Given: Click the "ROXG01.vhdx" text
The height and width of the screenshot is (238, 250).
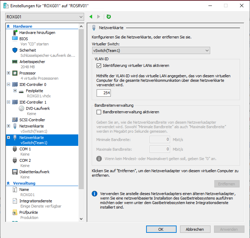Looking at the screenshot, I should [x=39, y=96].
